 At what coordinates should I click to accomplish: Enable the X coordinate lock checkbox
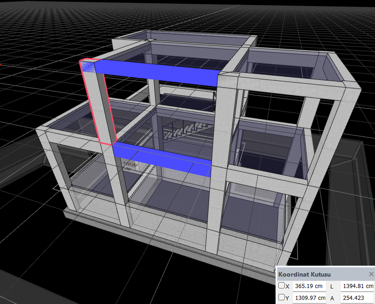click(281, 285)
